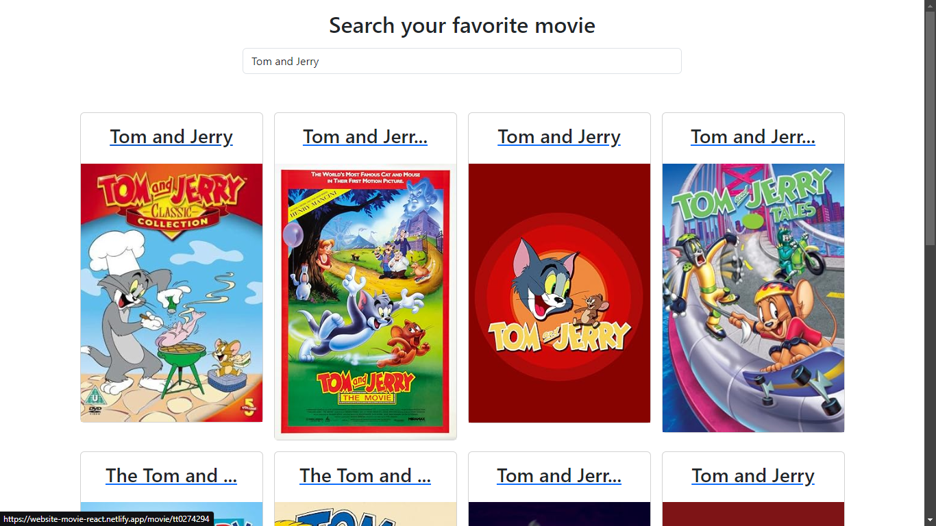Viewport: 936px width, 526px height.
Task: Click the movie search input field
Action: tap(462, 61)
